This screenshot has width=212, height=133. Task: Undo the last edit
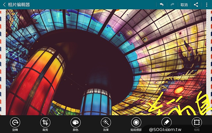click(x=162, y=5)
